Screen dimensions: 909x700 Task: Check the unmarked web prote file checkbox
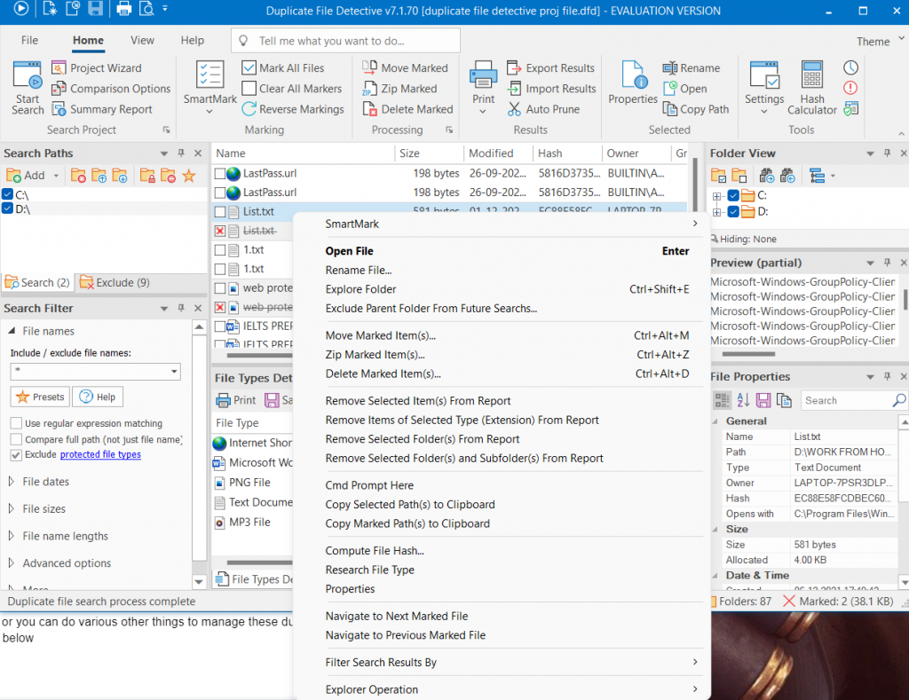[x=220, y=288]
